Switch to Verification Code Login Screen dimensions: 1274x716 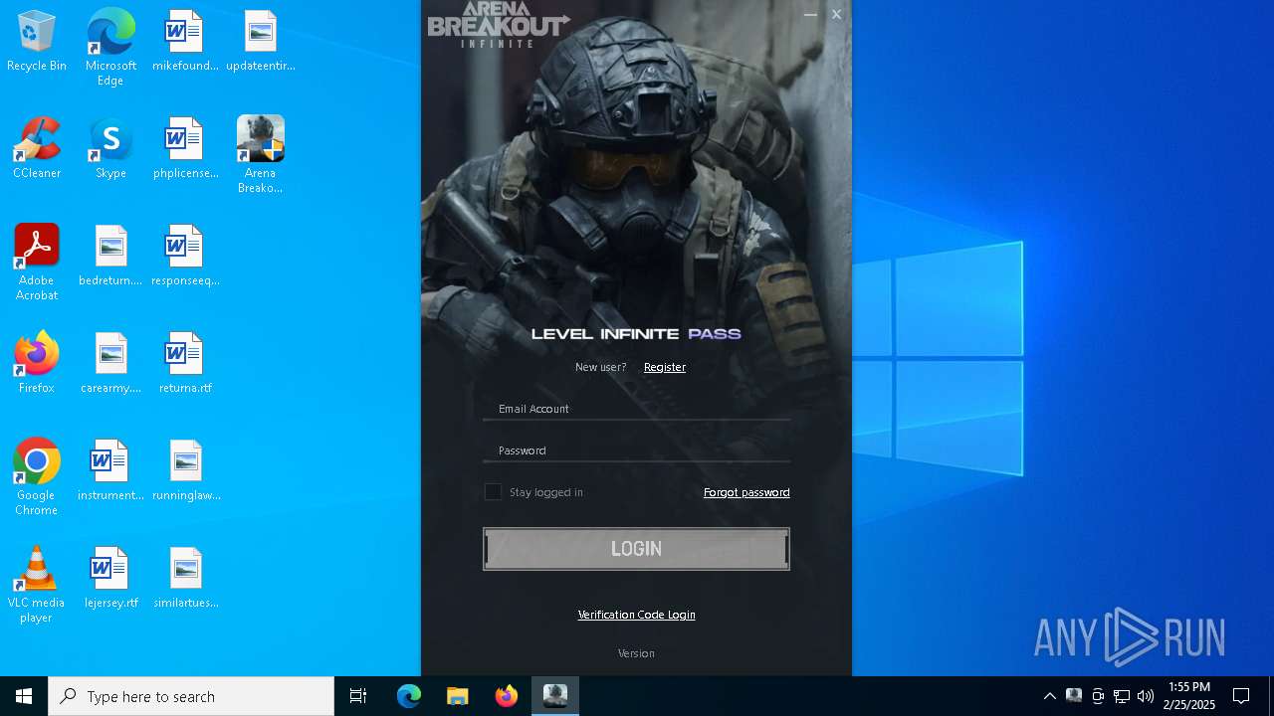tap(636, 615)
